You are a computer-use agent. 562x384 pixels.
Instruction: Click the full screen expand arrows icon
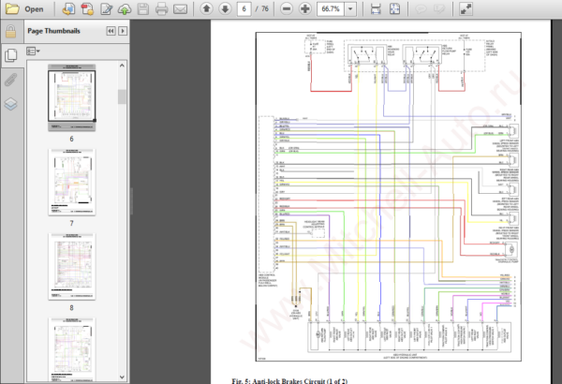(x=466, y=8)
